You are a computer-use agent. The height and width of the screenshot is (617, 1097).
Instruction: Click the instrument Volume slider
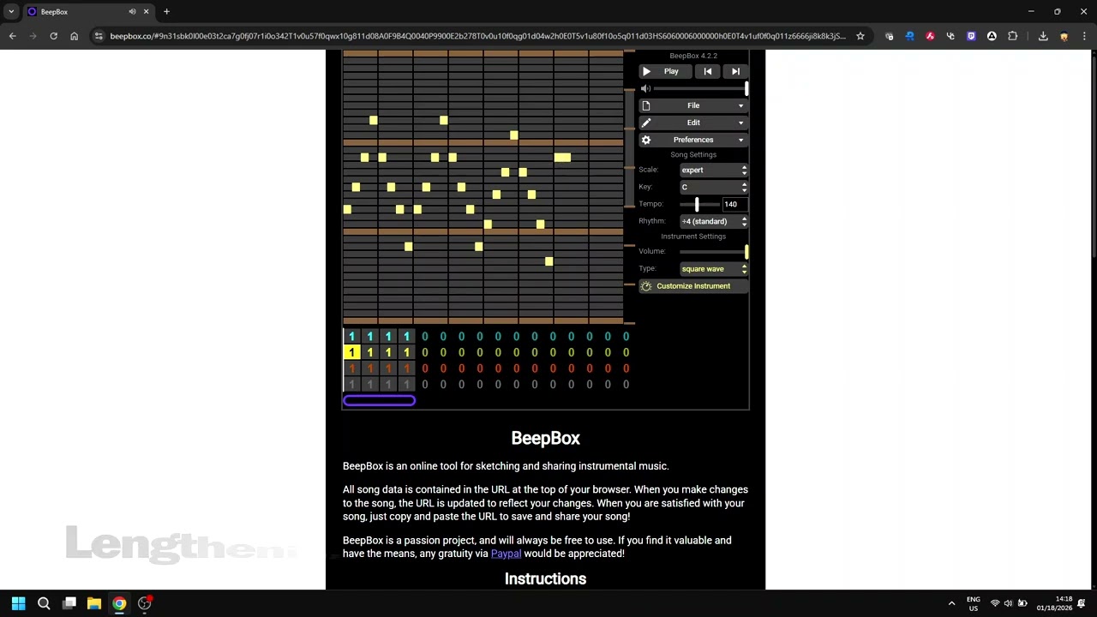coord(714,251)
